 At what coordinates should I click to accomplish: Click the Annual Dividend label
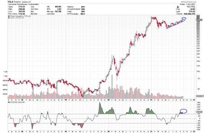(74, 9)
